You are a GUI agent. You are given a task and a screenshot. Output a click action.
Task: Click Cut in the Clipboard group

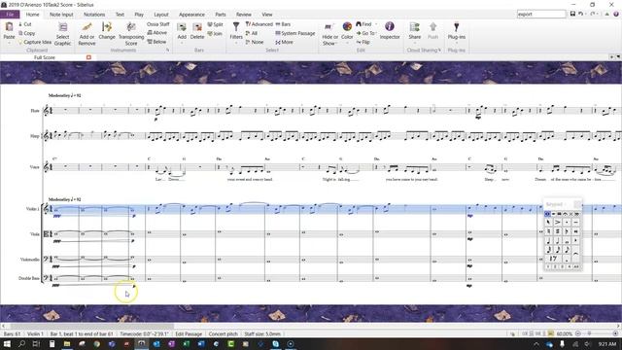click(25, 24)
